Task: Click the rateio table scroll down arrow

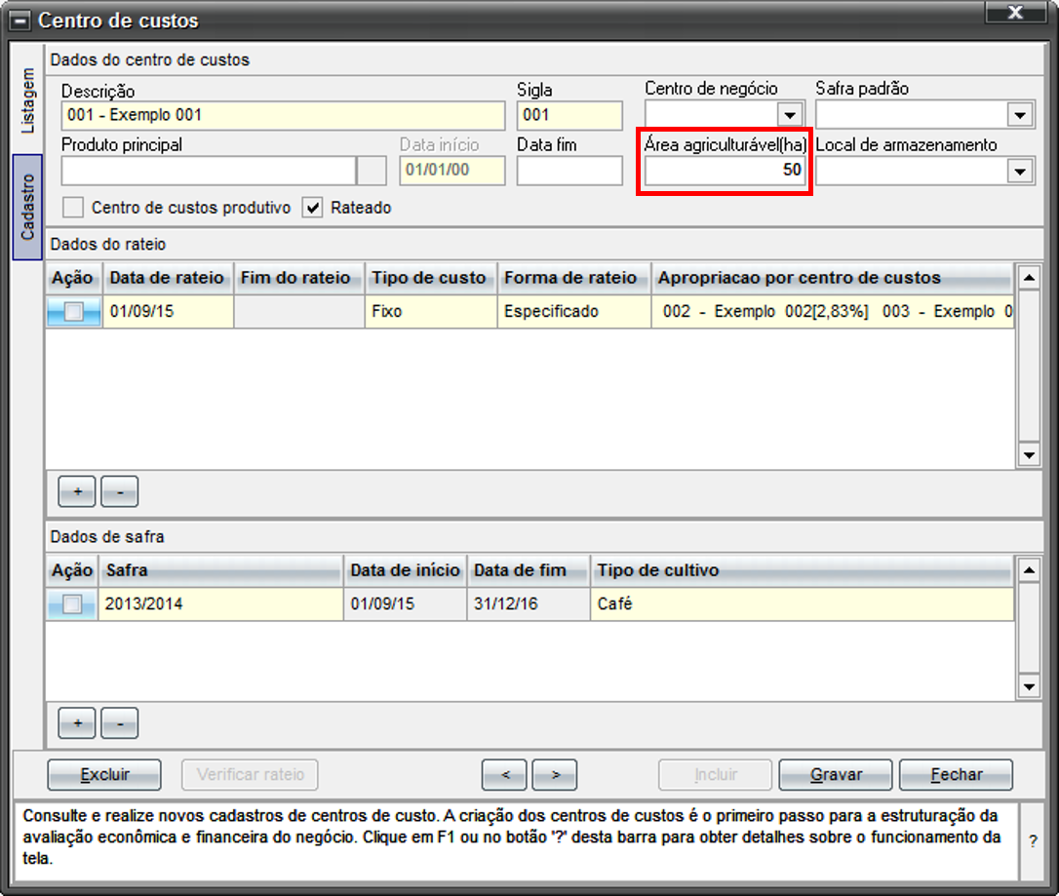Action: tap(1029, 454)
